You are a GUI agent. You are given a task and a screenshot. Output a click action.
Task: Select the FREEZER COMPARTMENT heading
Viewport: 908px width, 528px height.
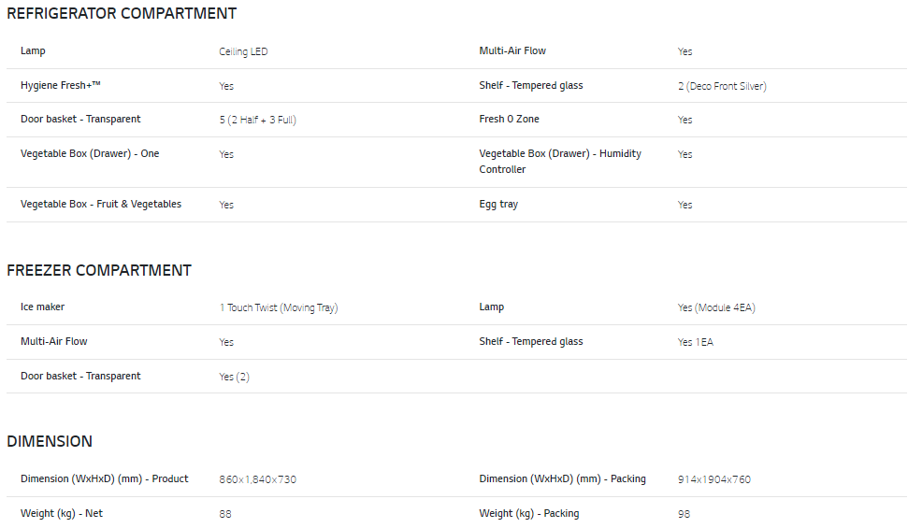click(99, 270)
